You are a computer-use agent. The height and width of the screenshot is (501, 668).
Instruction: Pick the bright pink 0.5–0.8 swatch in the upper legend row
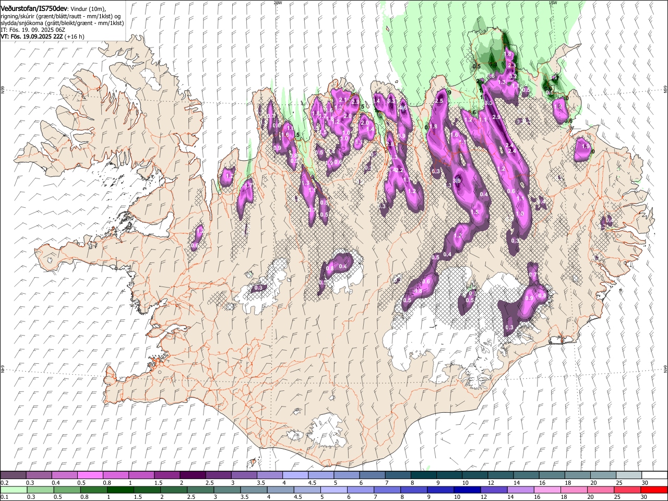(x=90, y=475)
